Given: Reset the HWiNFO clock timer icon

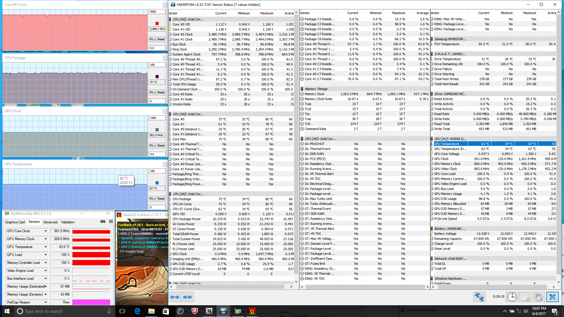Looking at the screenshot, I should pos(512,297).
